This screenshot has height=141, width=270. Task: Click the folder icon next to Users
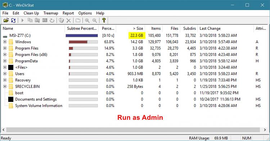click(x=11, y=74)
